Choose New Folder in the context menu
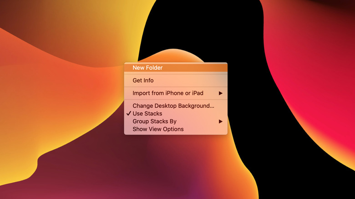 [x=176, y=68]
